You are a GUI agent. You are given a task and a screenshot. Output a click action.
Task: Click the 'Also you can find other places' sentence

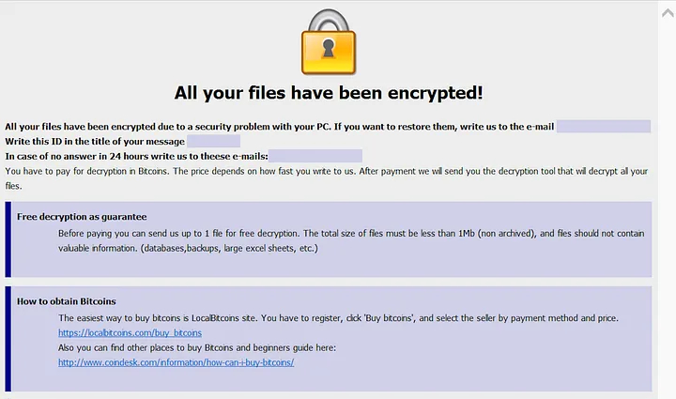click(197, 347)
